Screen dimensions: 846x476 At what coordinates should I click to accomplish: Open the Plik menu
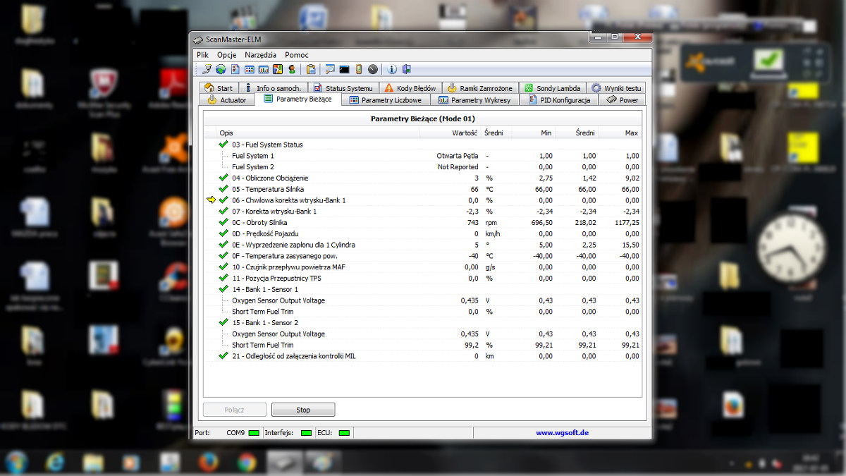coord(202,55)
